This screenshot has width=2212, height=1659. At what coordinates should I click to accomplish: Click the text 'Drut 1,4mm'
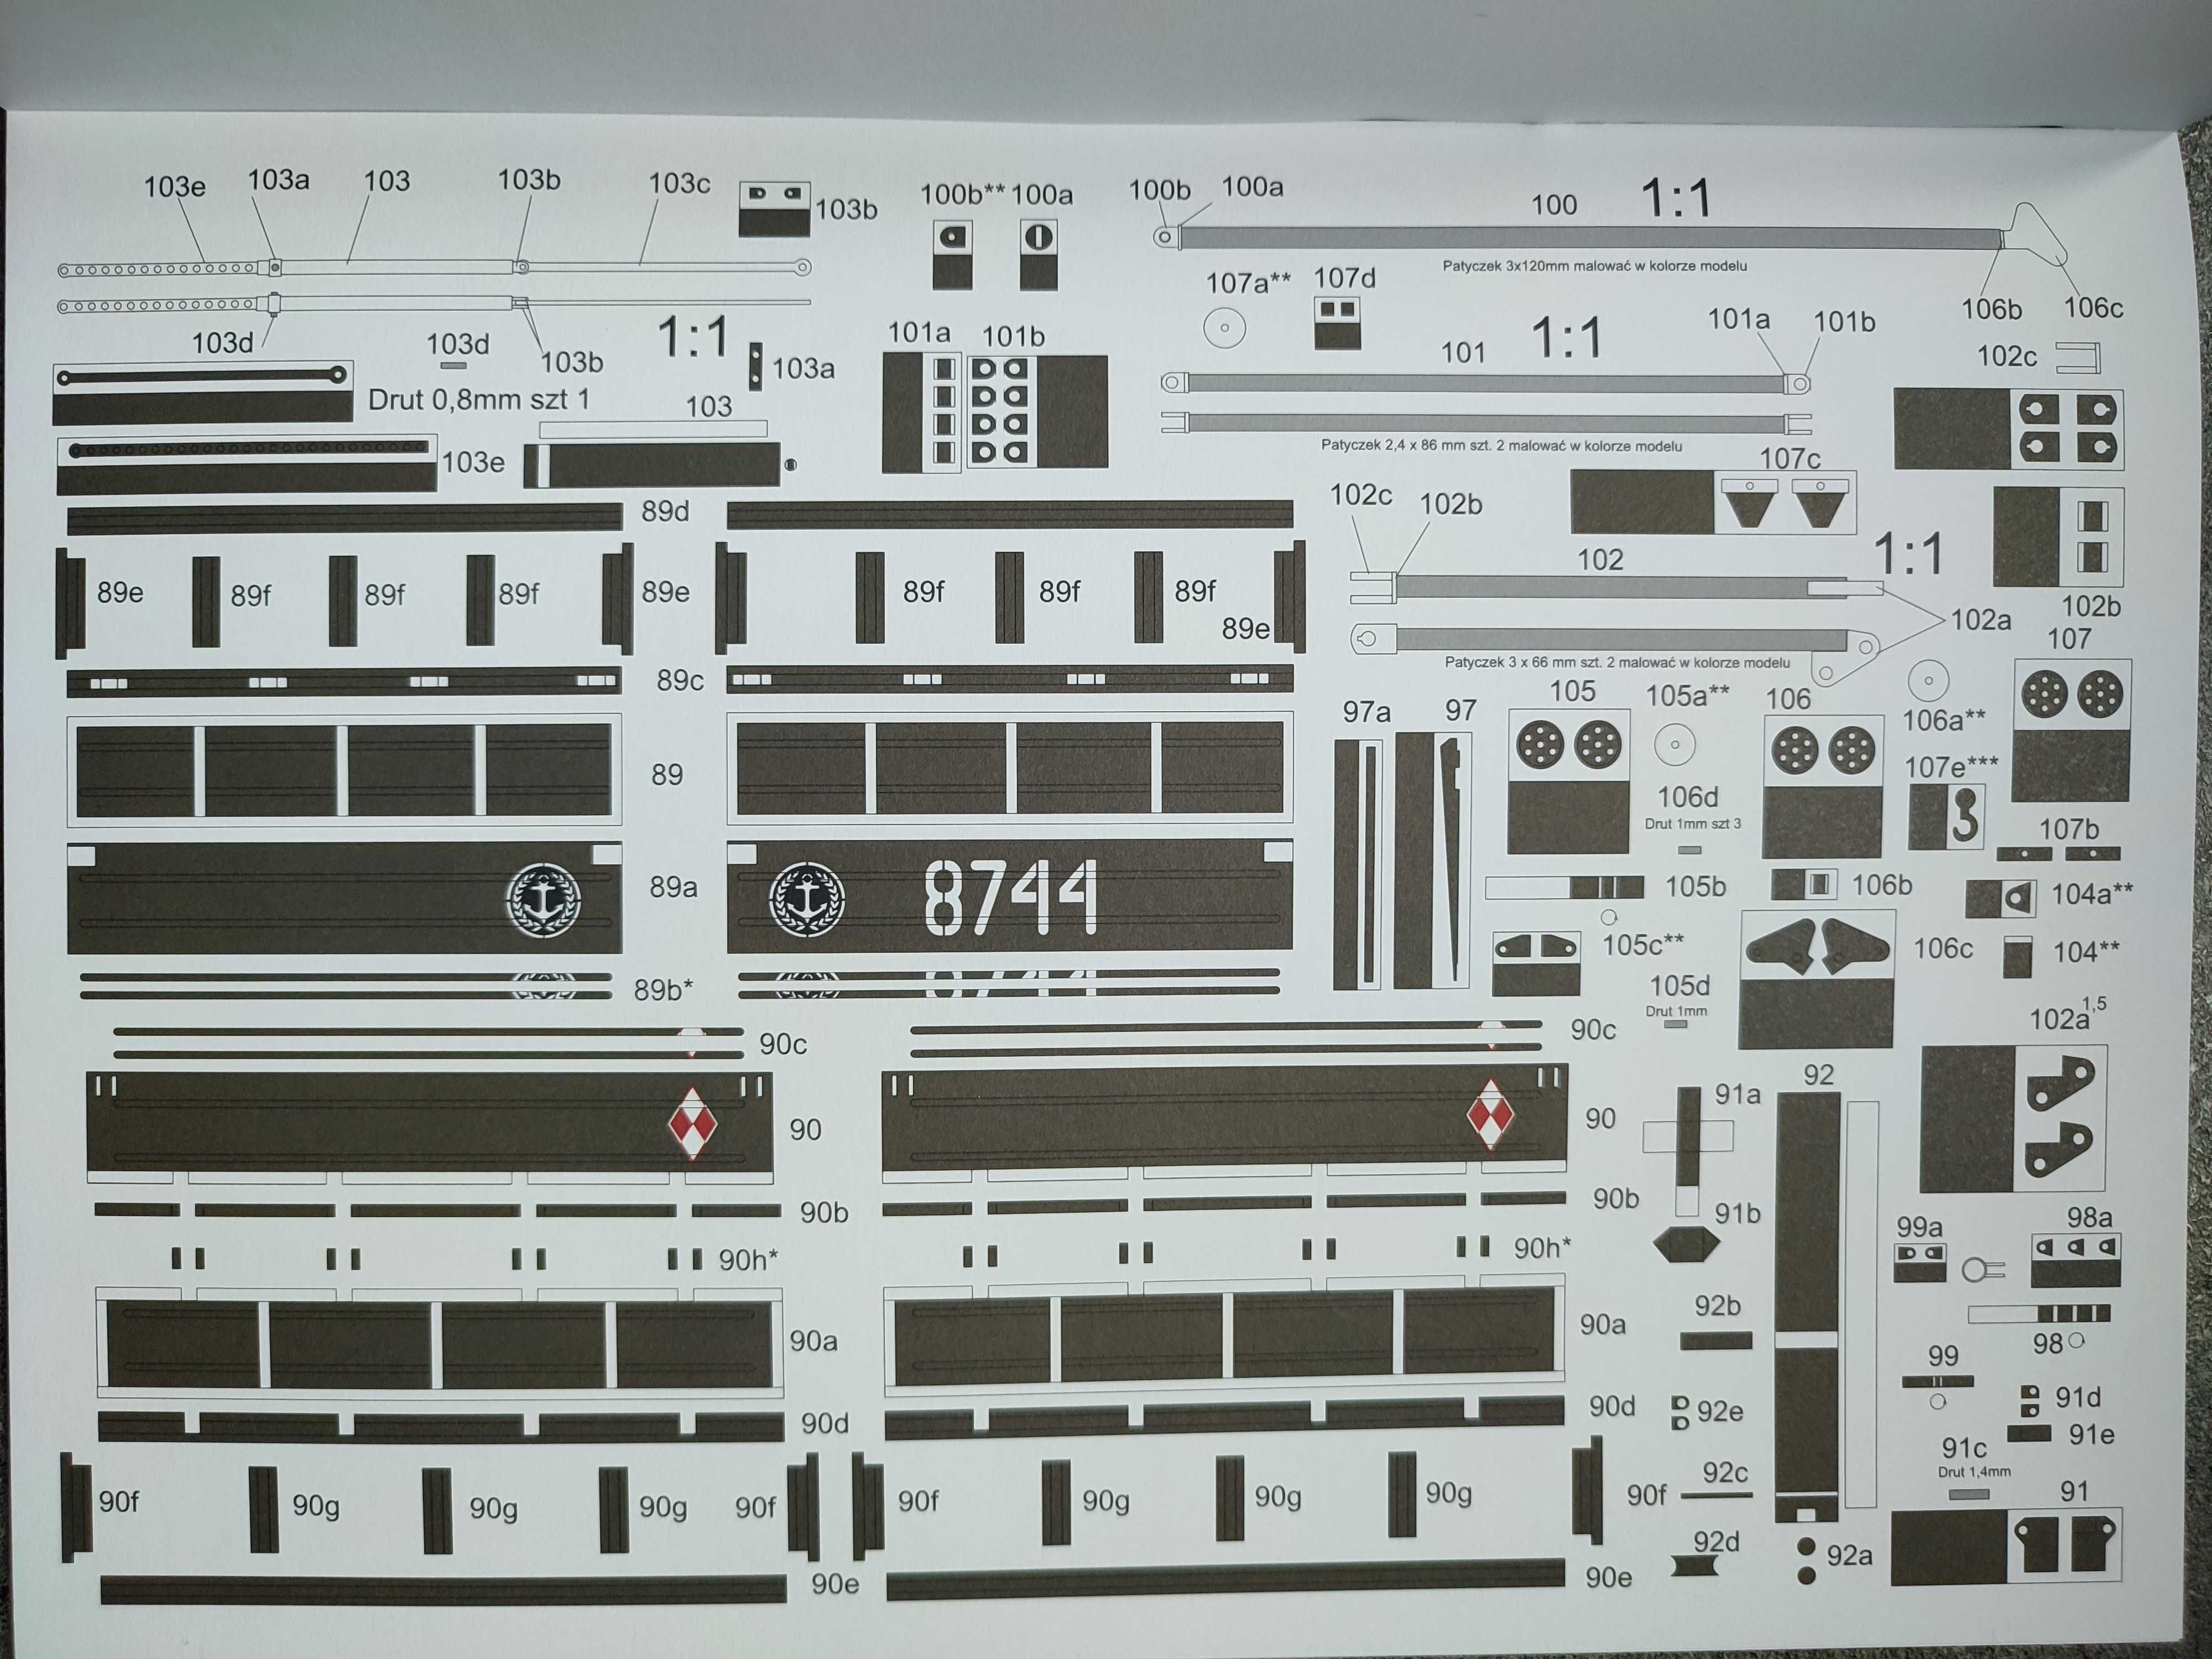[1974, 1472]
